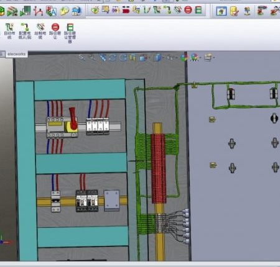Click the framed picture icon in top toolbar

tap(221, 11)
